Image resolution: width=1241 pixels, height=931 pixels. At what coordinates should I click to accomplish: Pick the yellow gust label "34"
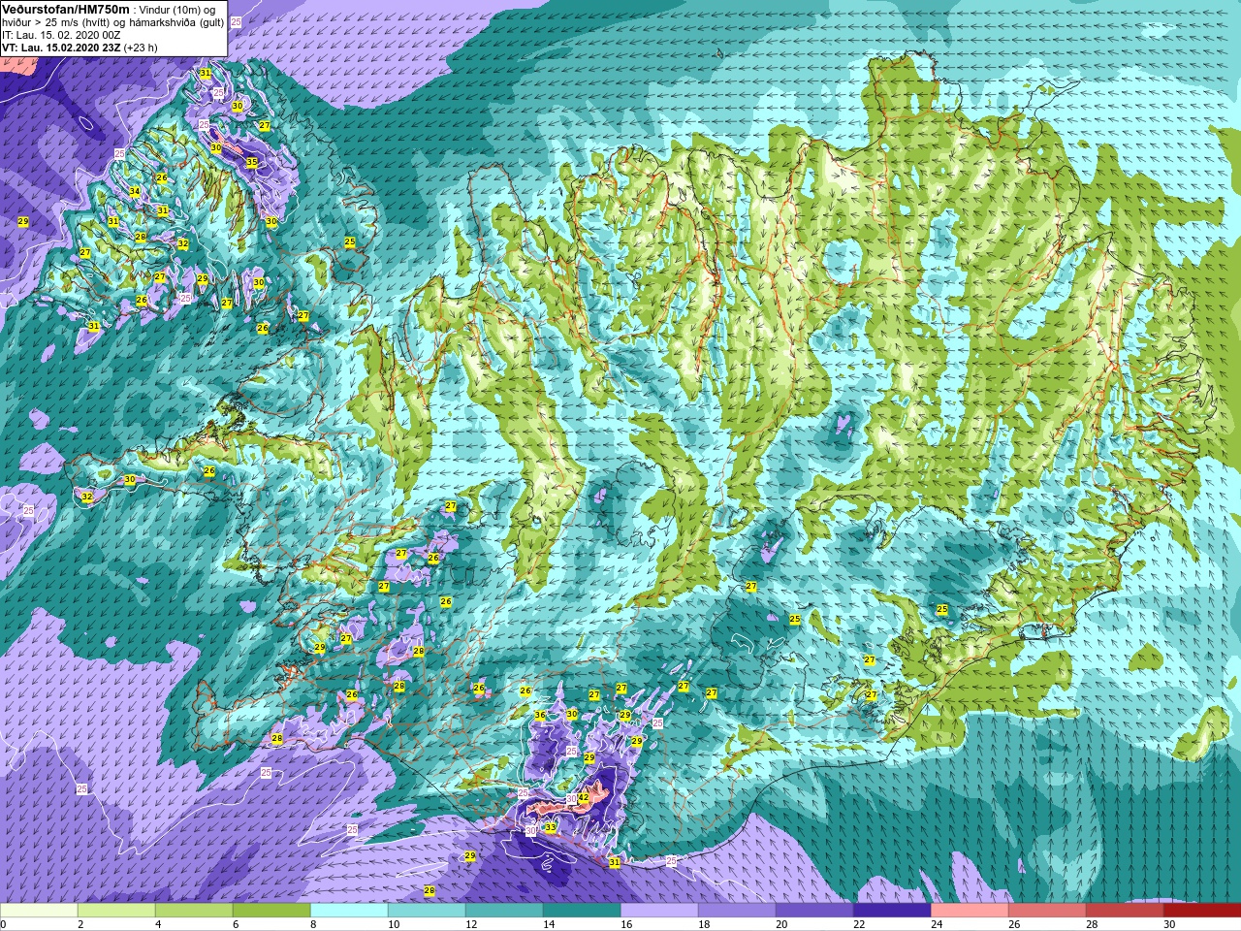click(x=135, y=191)
